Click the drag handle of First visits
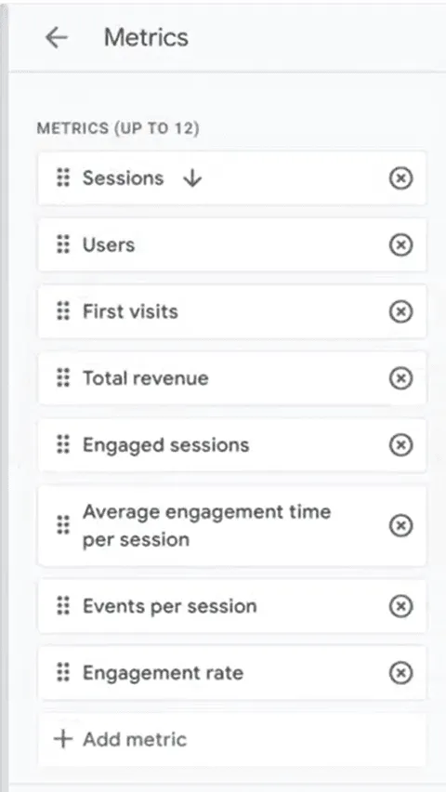Screen dimensions: 446x792 pos(63,311)
